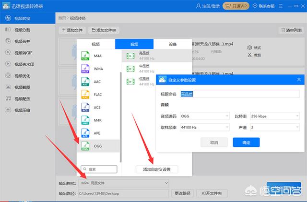Viewport: 307px width, 202px height.
Task: Select the AC3 format icon
Action: point(85,107)
